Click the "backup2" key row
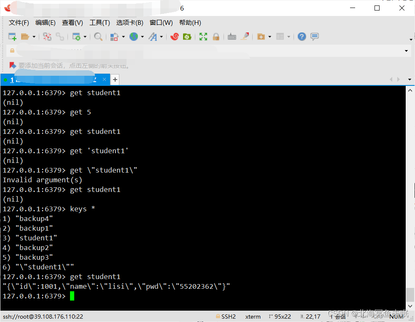Screen dimensions: 415x322 [28, 248]
